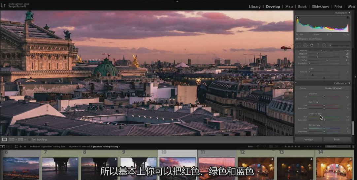The width and height of the screenshot is (357, 180).
Task: Open the Slideshow module
Action: (x=320, y=7)
